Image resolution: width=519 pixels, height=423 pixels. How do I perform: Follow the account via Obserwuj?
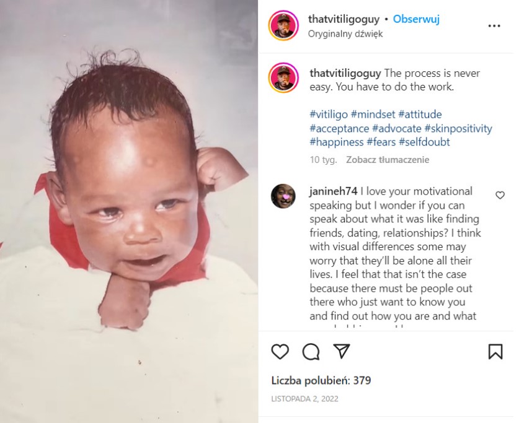[416, 19]
